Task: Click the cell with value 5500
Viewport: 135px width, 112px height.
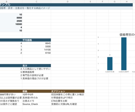Action: 36,47
